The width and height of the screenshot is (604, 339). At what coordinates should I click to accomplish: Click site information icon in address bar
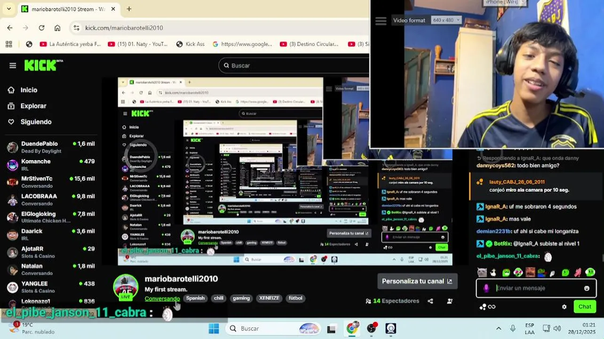point(77,28)
